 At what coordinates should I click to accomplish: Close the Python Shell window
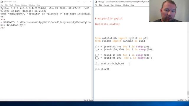91,2
